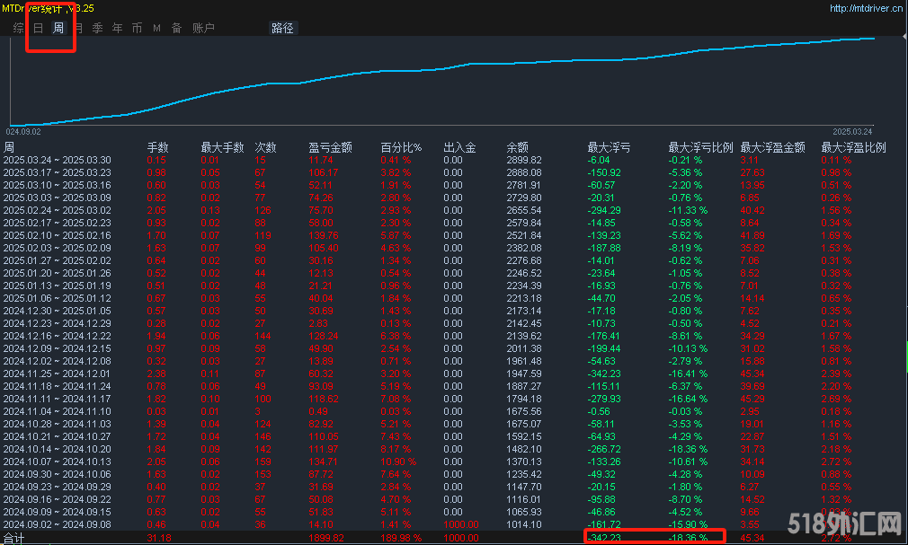Open the 币 (currency) tab
The height and width of the screenshot is (545, 908).
(137, 28)
